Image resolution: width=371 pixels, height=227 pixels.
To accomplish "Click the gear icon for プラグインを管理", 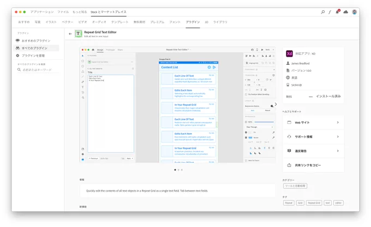I will point(18,56).
